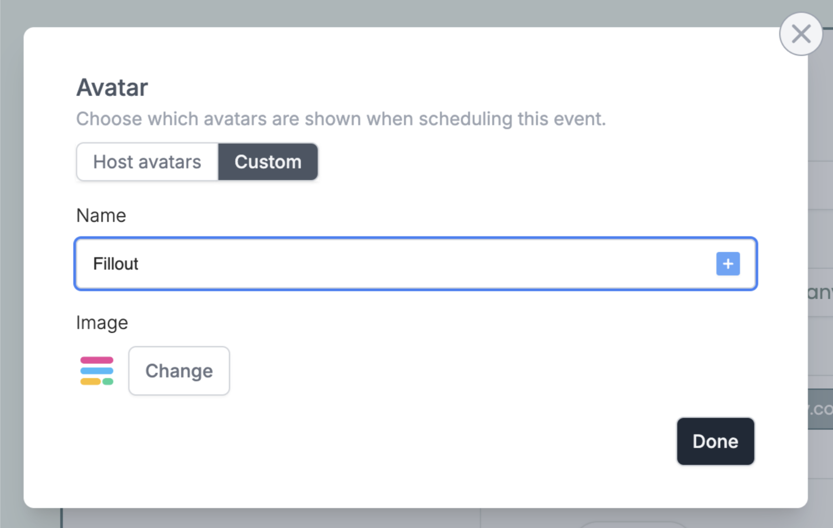Click the partial 'an' text behind dialog
This screenshot has width=833, height=528.
point(820,292)
